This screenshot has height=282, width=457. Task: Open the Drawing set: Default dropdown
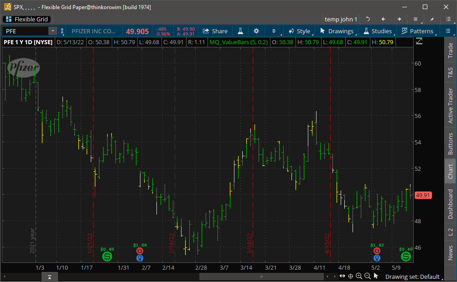click(x=414, y=277)
